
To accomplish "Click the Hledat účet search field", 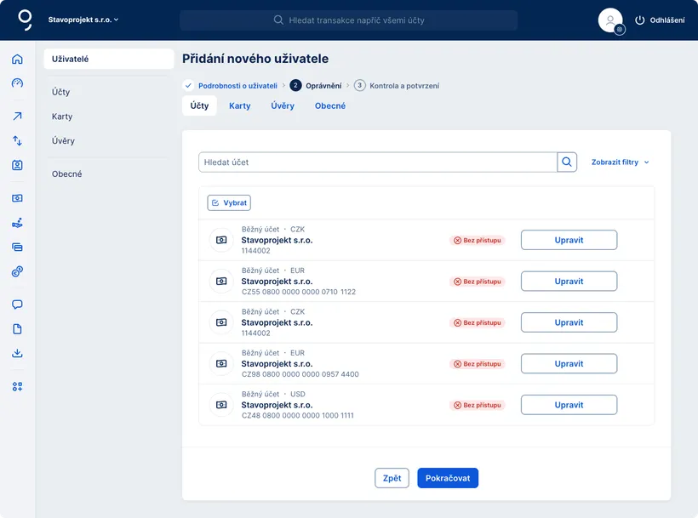I will (x=377, y=162).
